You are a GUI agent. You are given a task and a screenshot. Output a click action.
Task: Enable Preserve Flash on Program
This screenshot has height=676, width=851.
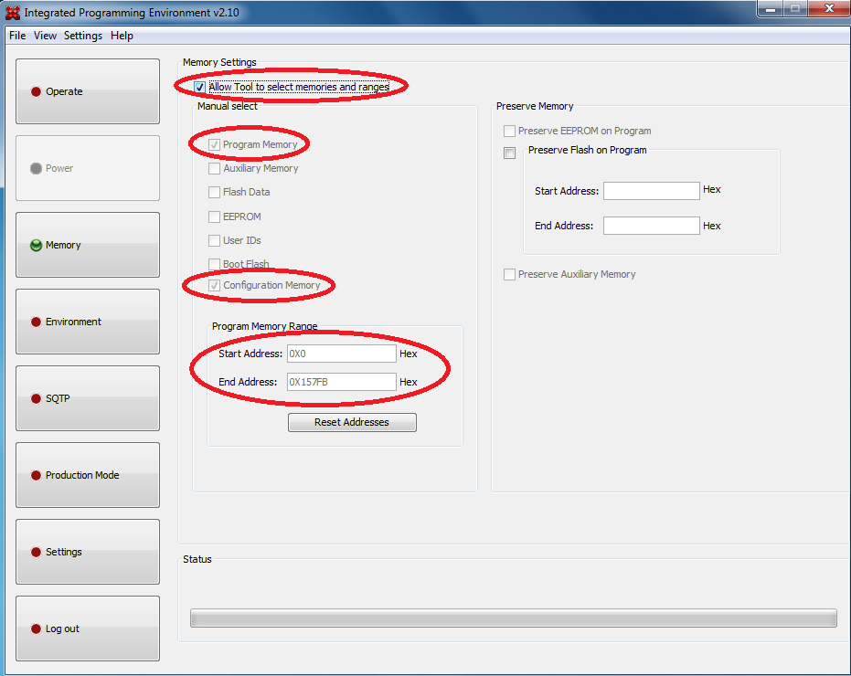509,153
